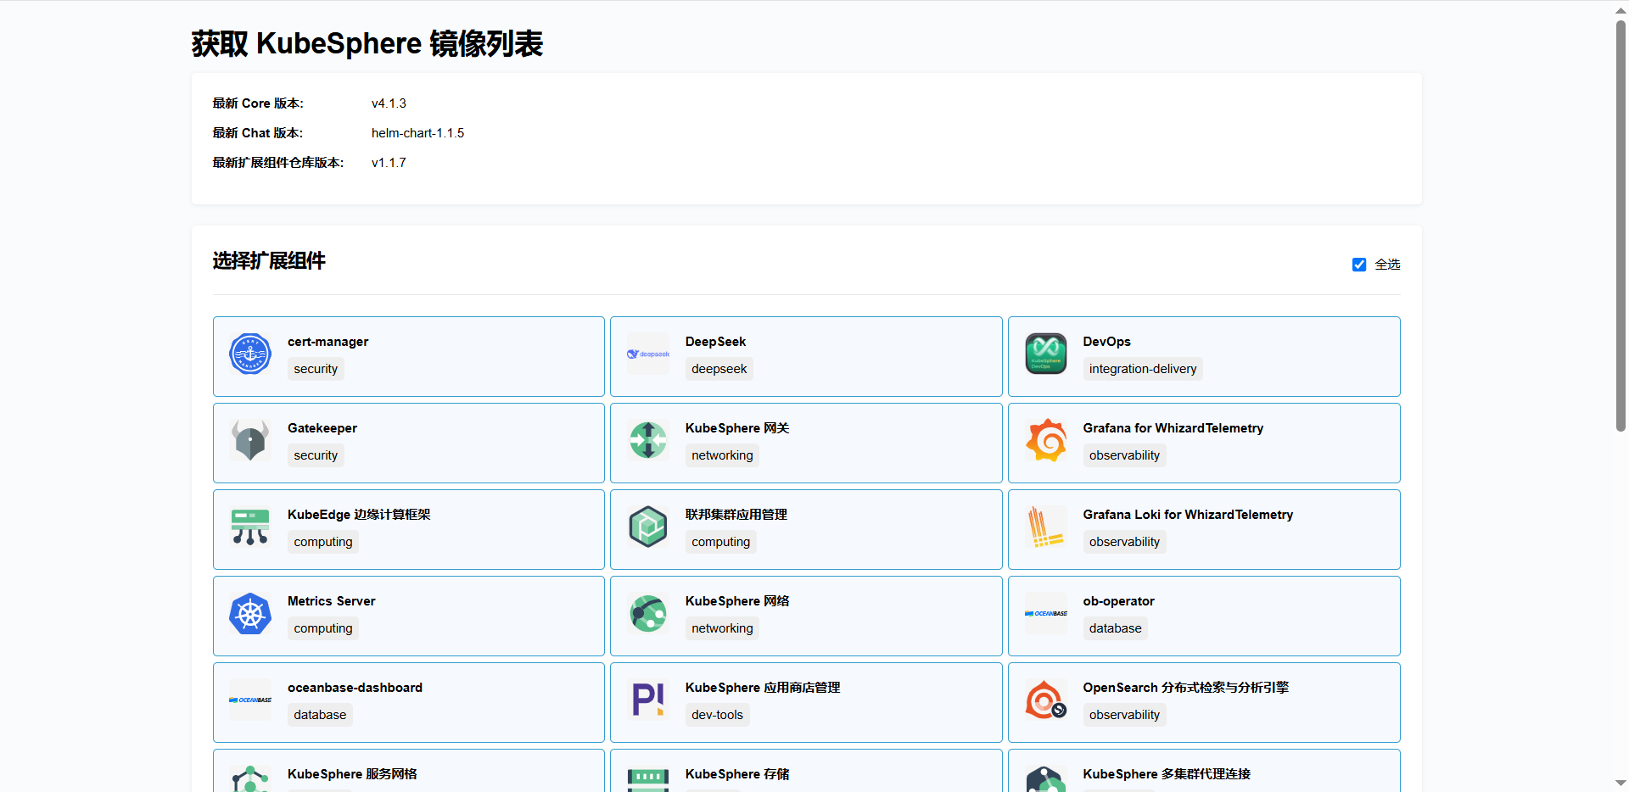Click the dev-tools tag
This screenshot has width=1629, height=792.
717,715
